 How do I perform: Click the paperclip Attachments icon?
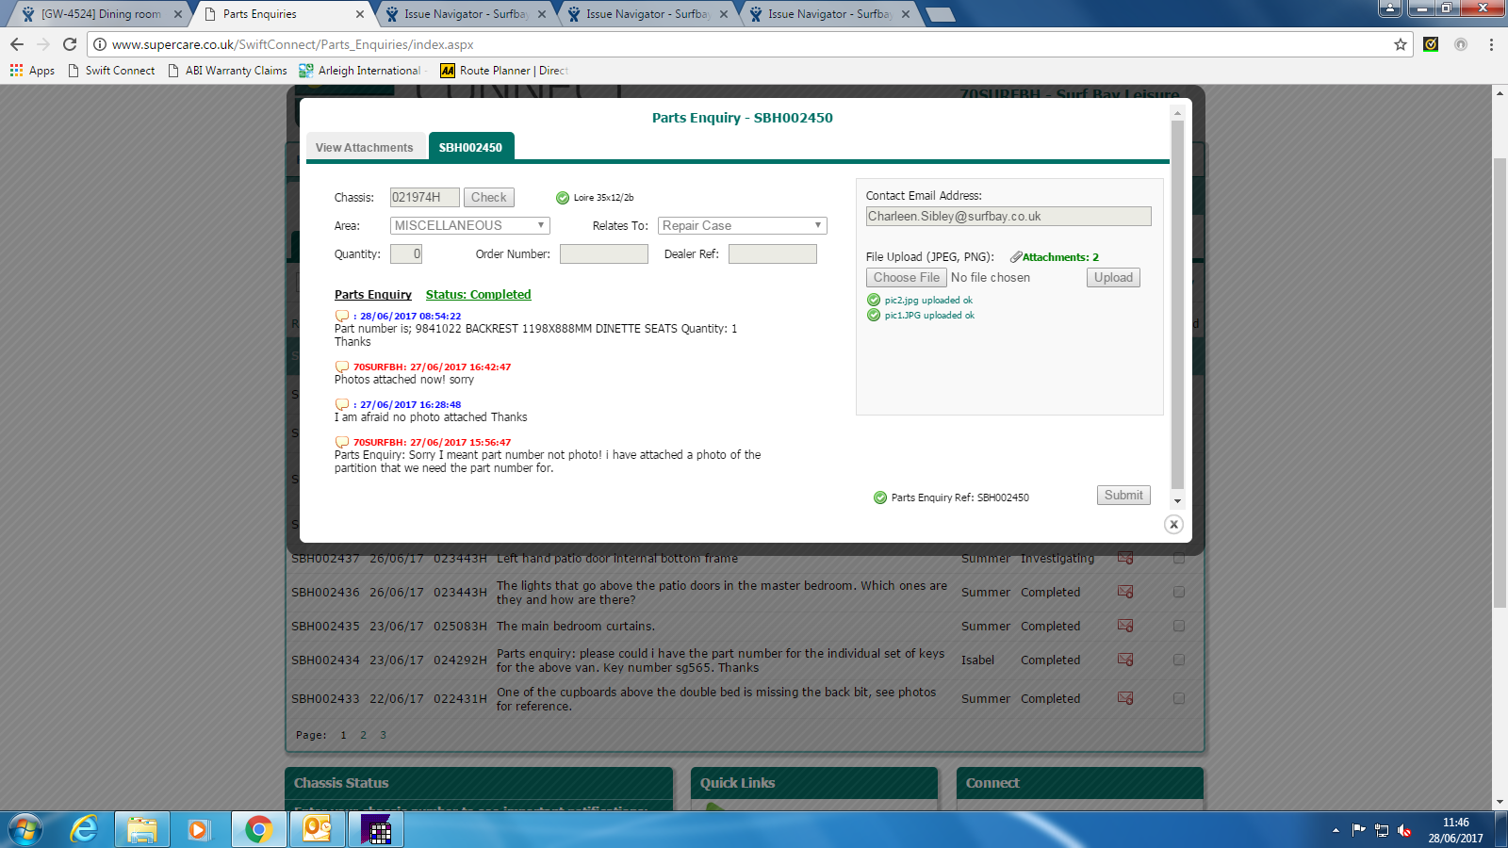point(1016,257)
